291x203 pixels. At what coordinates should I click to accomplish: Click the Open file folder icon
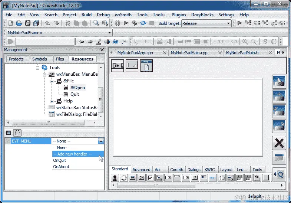(x=19, y=23)
